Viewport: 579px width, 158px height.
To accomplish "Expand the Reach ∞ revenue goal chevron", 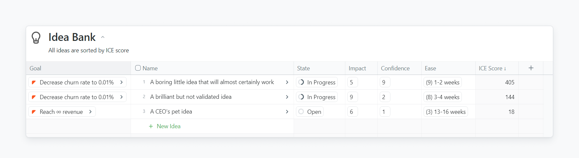I will point(90,112).
